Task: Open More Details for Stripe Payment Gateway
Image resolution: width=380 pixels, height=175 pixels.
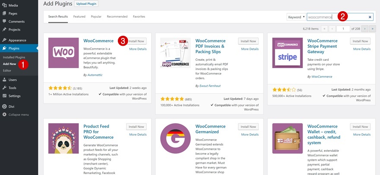Action: [361, 49]
